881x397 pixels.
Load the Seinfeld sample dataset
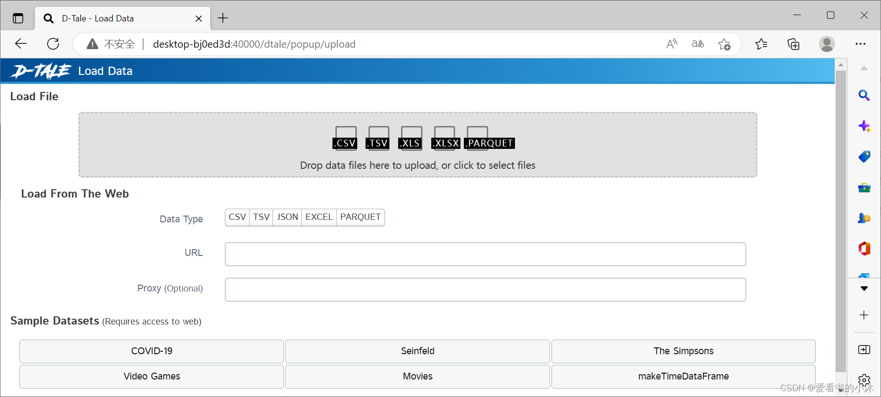pyautogui.click(x=418, y=351)
